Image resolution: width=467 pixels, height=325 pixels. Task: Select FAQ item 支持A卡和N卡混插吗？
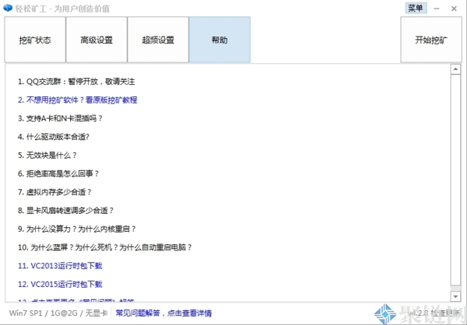[60, 118]
